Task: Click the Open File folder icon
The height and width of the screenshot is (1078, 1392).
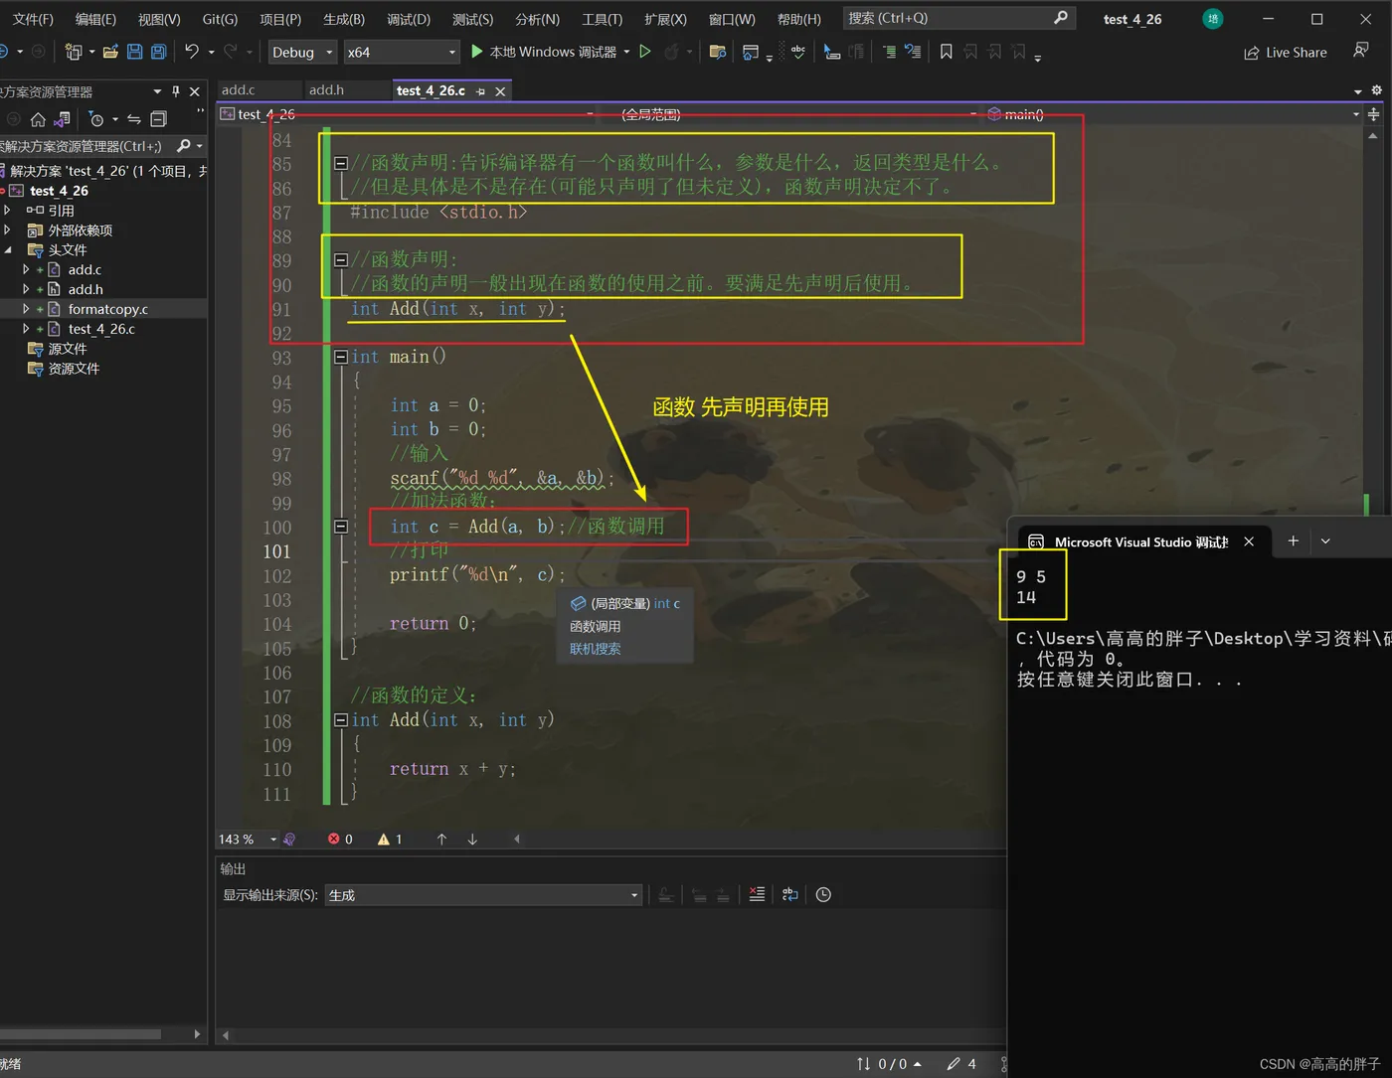Action: 110,52
